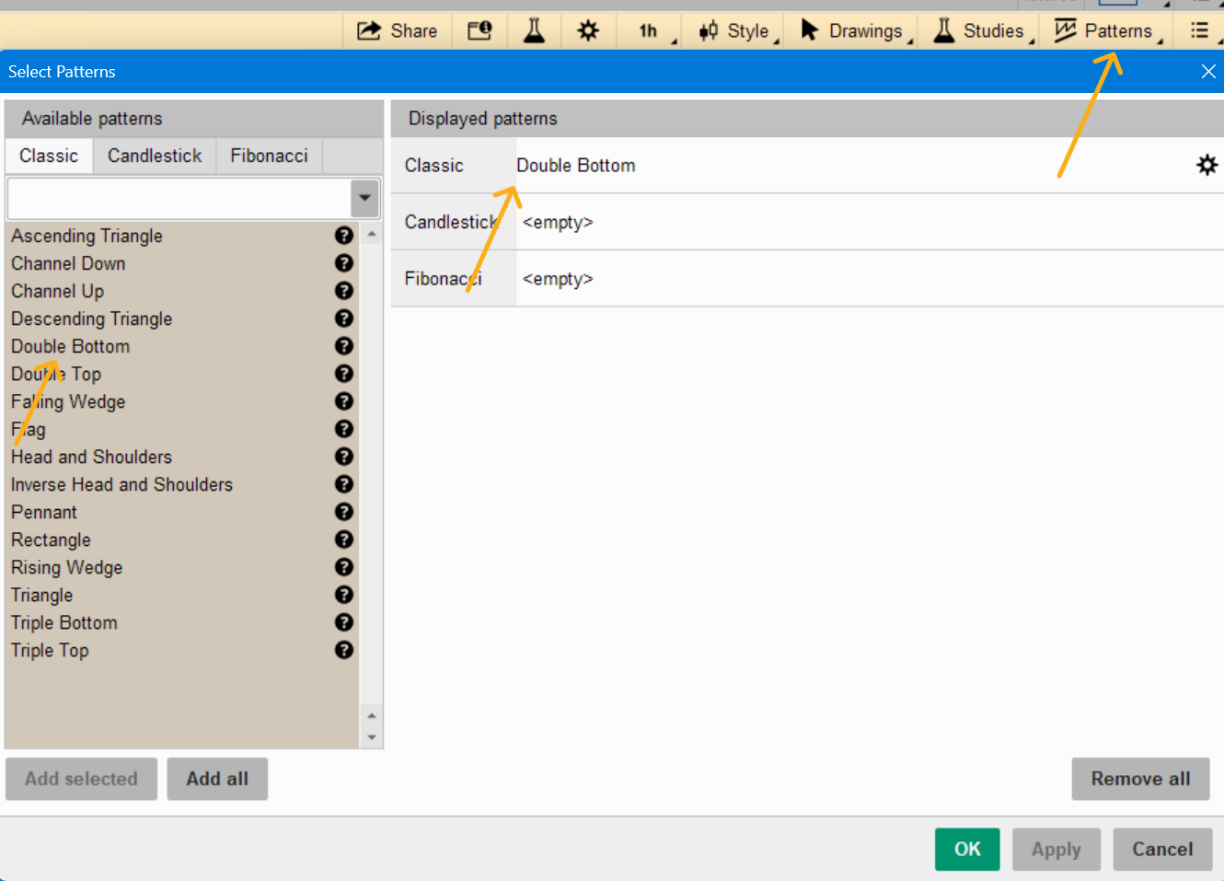The height and width of the screenshot is (881, 1224).
Task: Open chart settings gear in the toolbar
Action: click(x=588, y=30)
